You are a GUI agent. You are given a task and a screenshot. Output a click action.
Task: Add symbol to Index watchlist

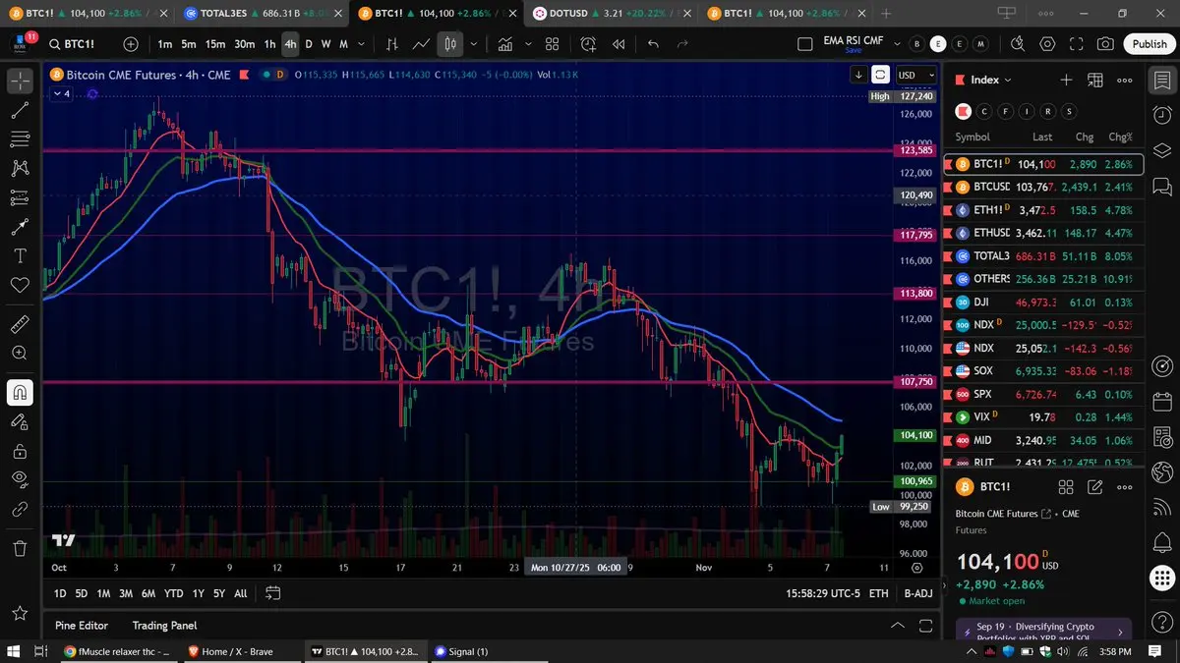pyautogui.click(x=1066, y=80)
